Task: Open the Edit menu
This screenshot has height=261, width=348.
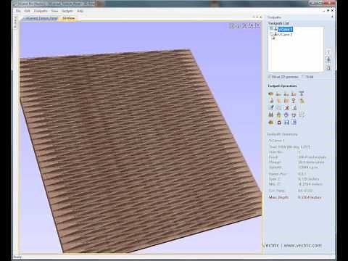Action: (x=27, y=11)
